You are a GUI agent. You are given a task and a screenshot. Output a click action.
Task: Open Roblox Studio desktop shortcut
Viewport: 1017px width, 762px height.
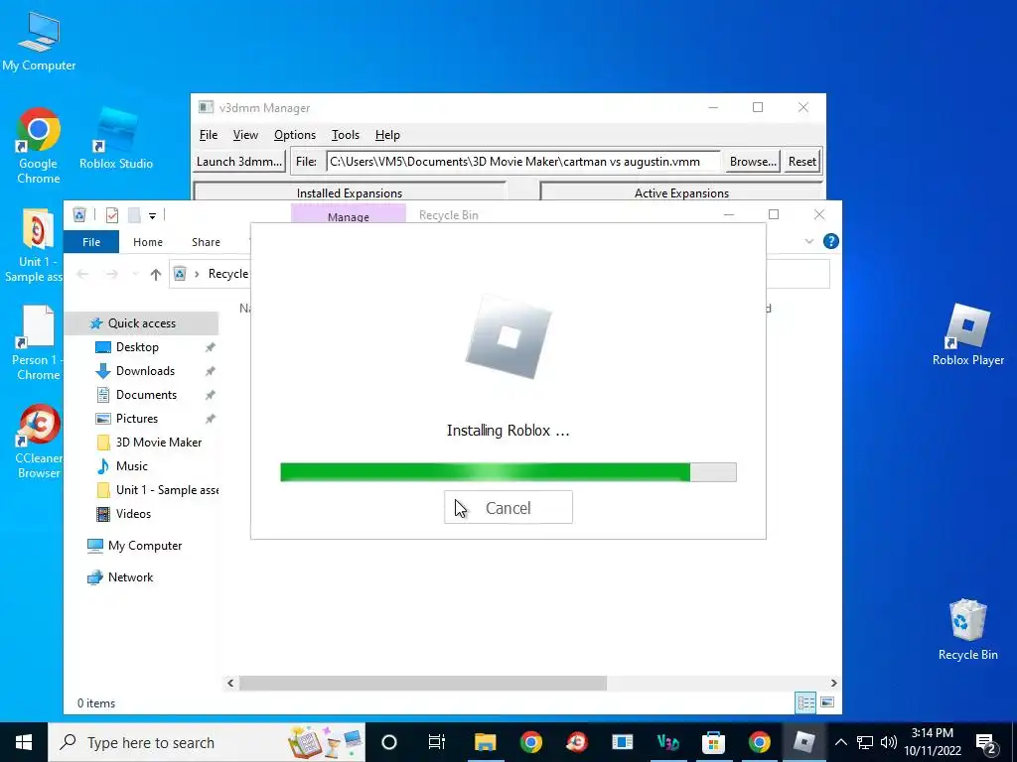116,139
